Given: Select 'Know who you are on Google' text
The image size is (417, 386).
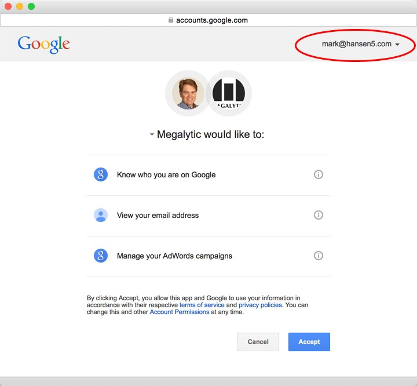Looking at the screenshot, I should pyautogui.click(x=166, y=175).
